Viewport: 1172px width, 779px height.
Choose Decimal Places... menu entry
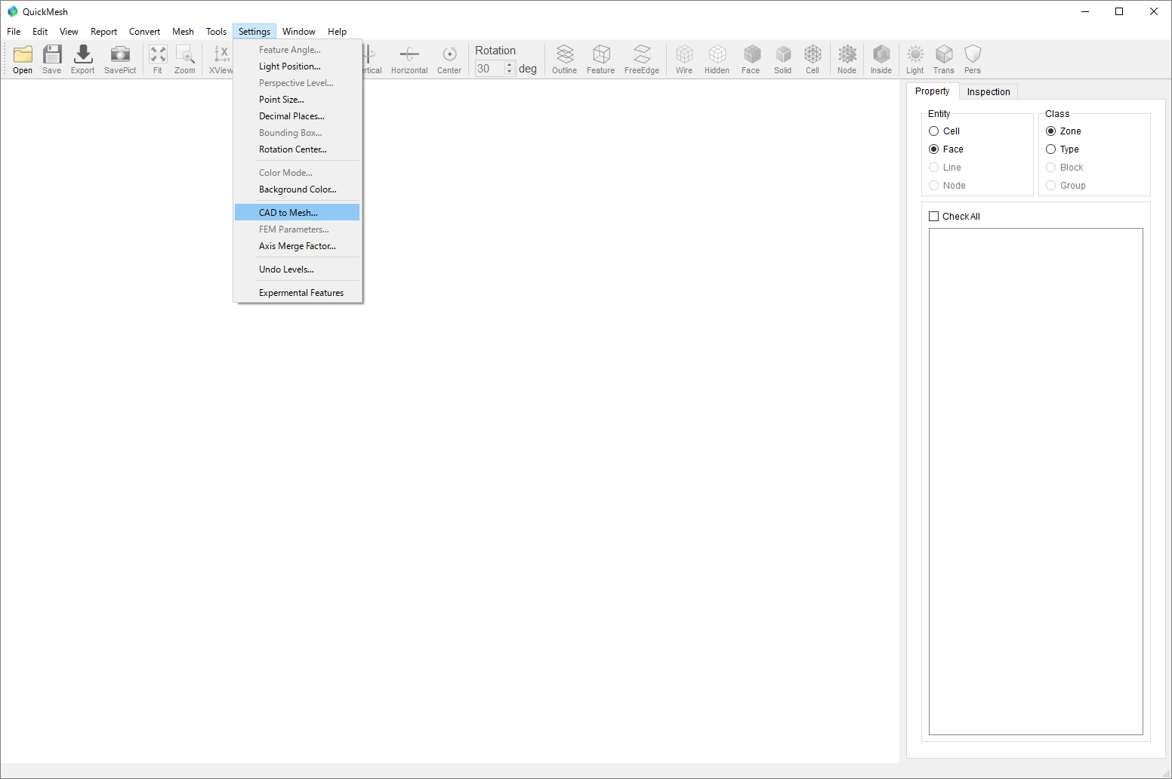tap(297, 116)
